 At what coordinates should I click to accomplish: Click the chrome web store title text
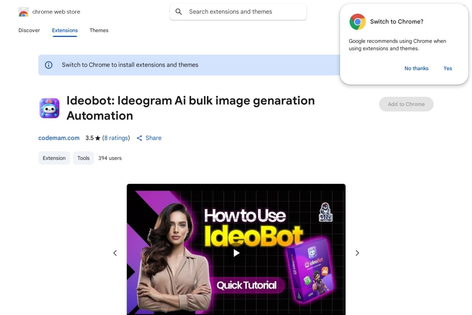pyautogui.click(x=56, y=12)
